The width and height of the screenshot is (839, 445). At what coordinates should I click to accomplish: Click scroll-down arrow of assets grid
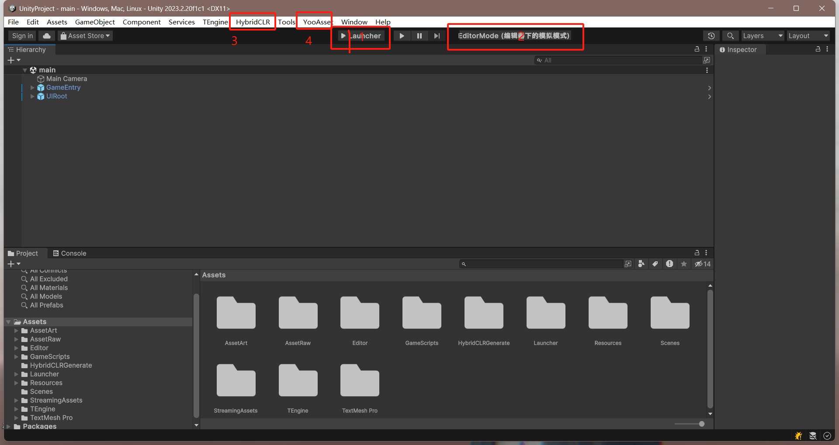[710, 414]
